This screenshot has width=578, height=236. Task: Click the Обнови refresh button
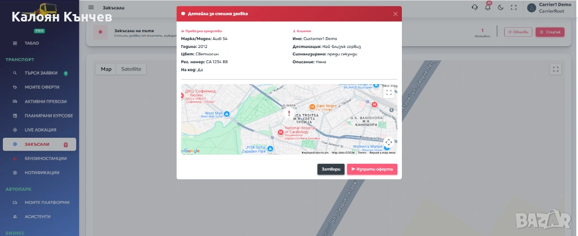coord(518,32)
